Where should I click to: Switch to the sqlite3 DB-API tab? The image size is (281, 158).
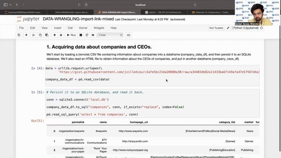click(x=164, y=12)
